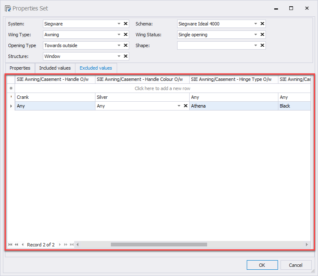The width and height of the screenshot is (318, 276).
Task: Jump to last record in navigator
Action: point(72,245)
